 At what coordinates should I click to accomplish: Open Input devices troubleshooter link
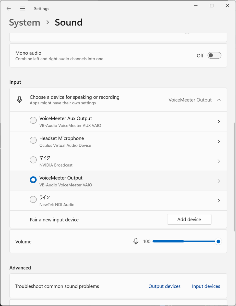pos(206,286)
